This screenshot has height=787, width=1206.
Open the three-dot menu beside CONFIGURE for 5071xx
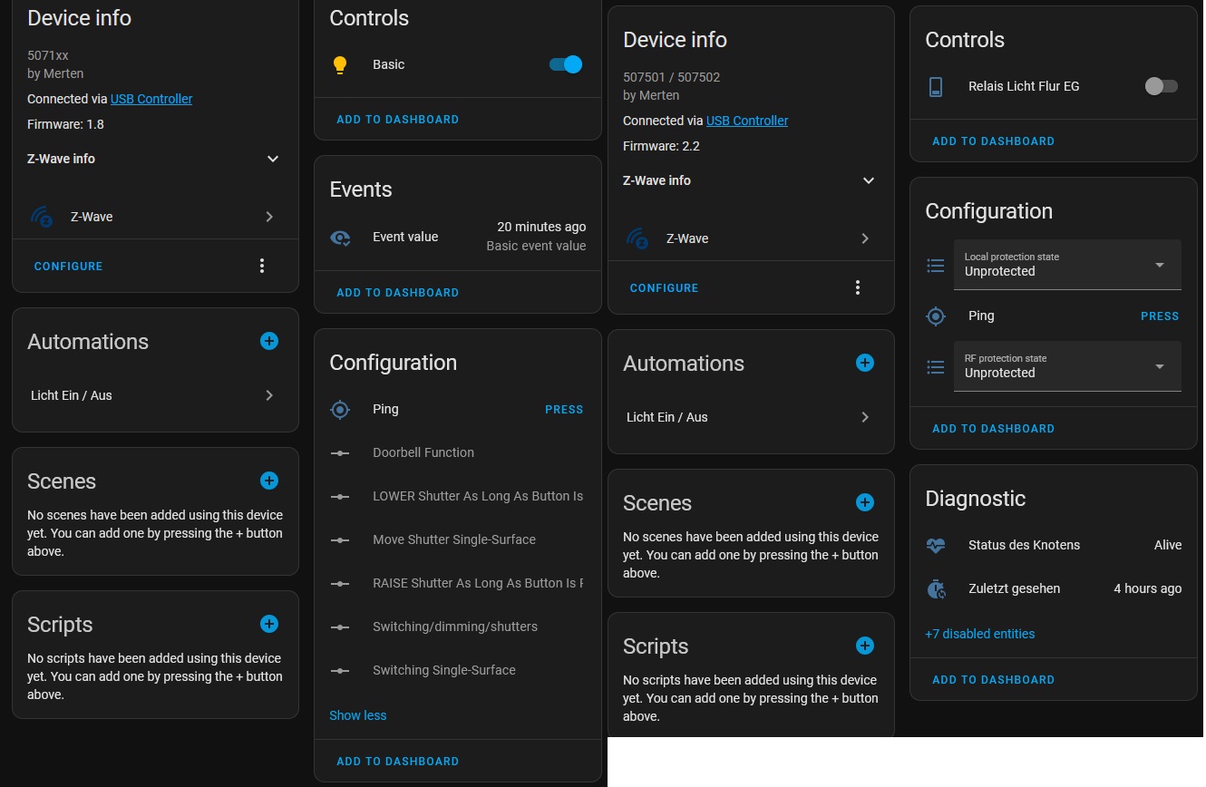(262, 266)
